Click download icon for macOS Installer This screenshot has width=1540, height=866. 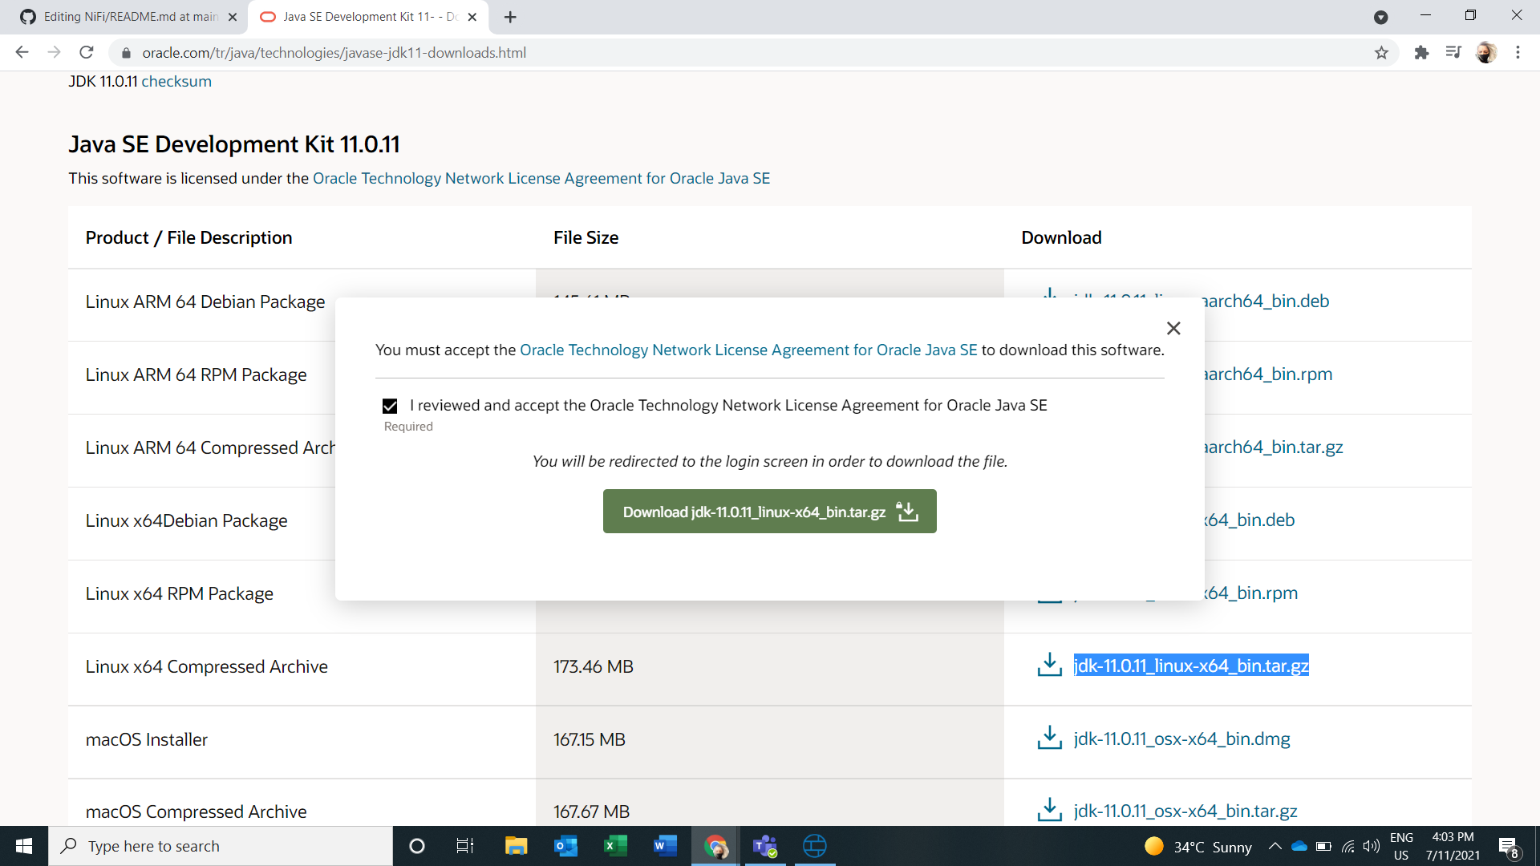coord(1049,738)
